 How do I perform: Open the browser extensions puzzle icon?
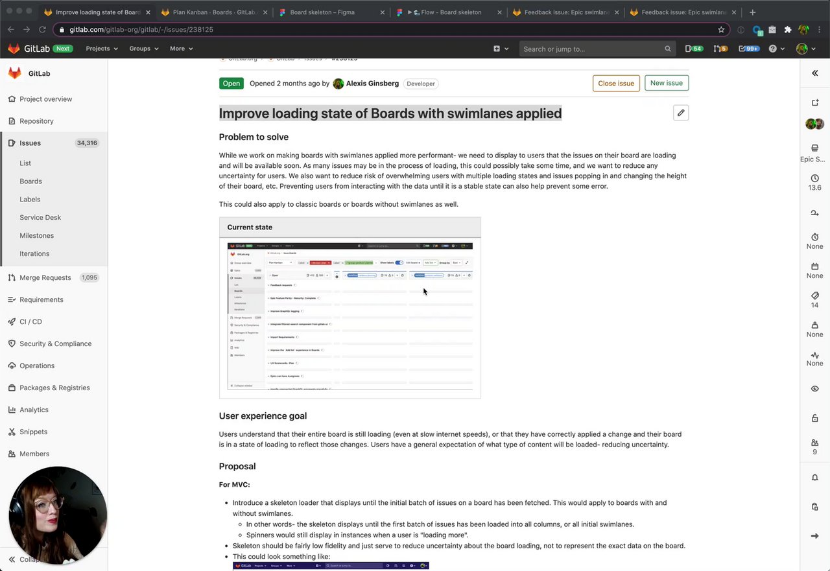tap(788, 29)
